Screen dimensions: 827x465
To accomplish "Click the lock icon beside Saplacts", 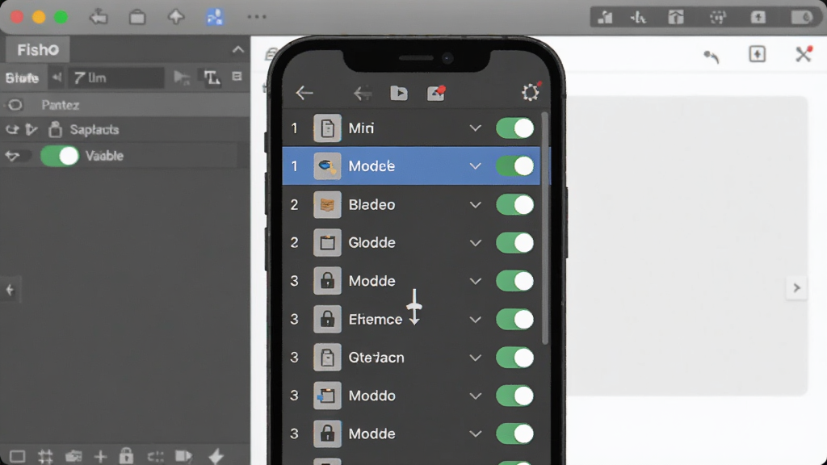I will pos(55,129).
